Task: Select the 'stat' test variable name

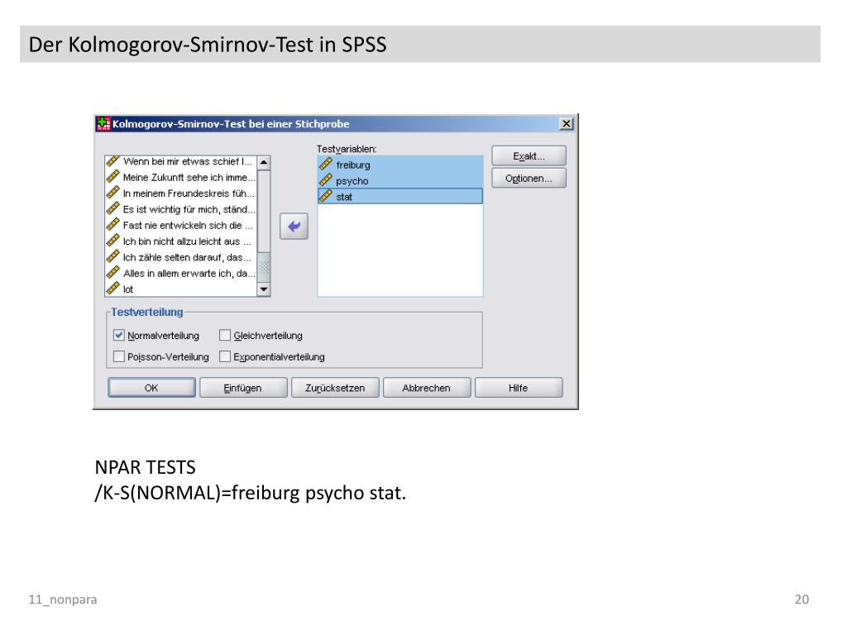Action: (344, 197)
